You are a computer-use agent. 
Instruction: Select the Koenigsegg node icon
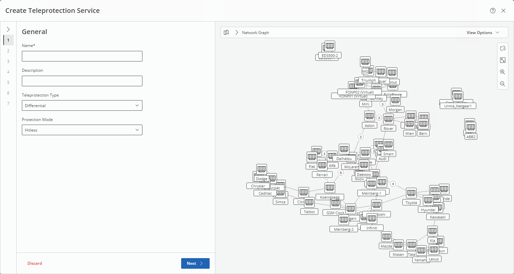(x=330, y=188)
